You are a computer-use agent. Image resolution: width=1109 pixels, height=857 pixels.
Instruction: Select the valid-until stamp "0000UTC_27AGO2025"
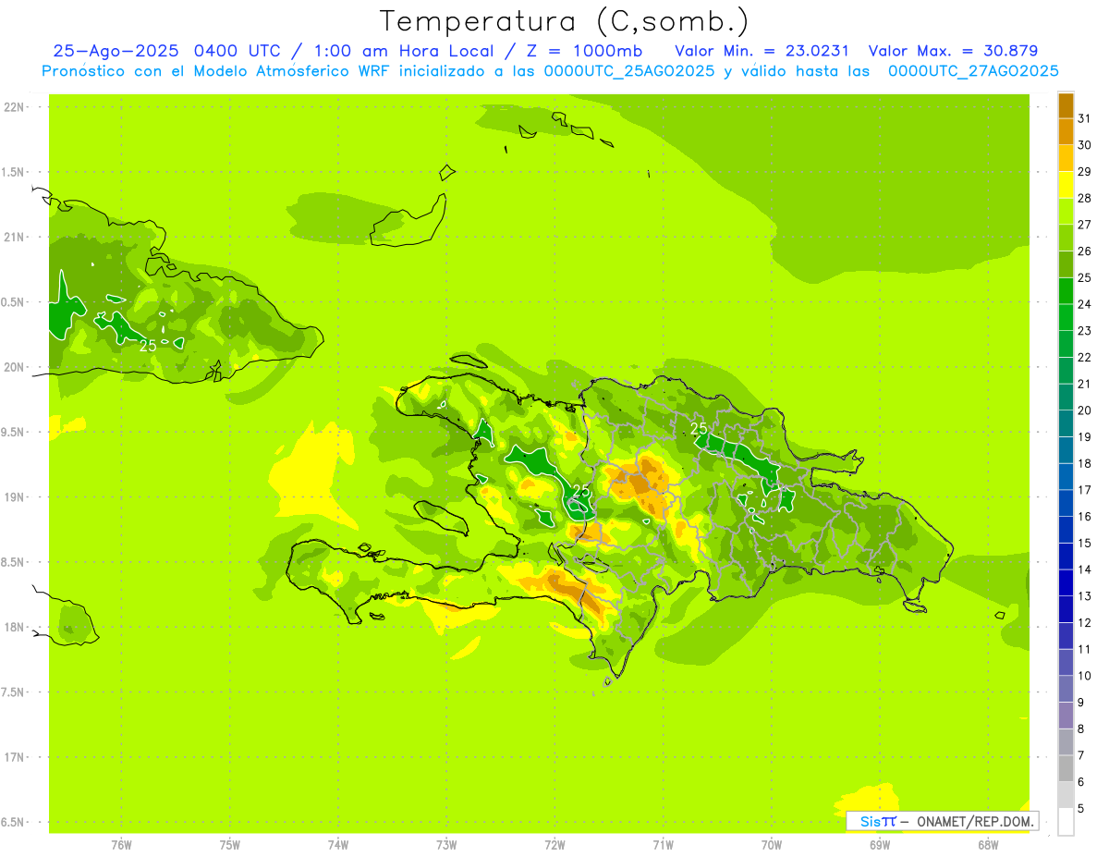tap(973, 71)
